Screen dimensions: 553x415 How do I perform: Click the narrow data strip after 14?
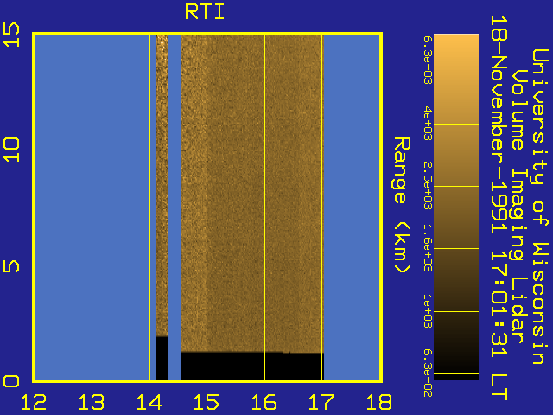pos(162,207)
